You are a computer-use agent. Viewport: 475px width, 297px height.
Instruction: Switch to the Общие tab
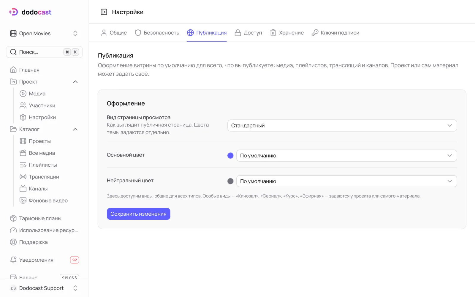114,33
